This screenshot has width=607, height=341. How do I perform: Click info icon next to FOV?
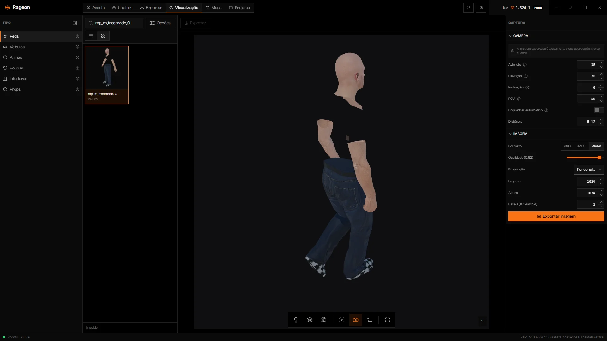pos(519,99)
